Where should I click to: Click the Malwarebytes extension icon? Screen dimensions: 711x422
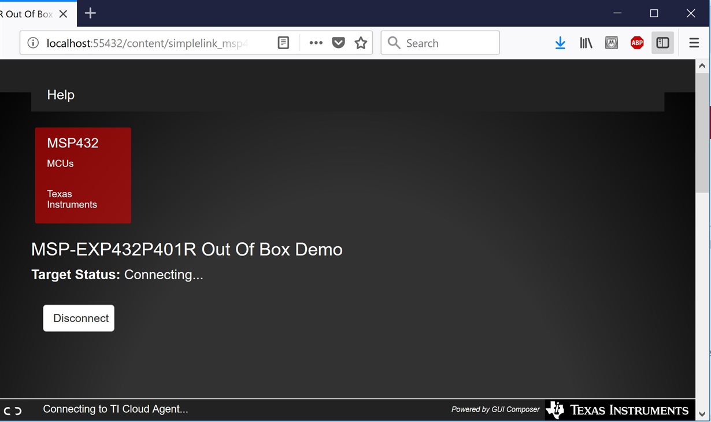click(612, 43)
